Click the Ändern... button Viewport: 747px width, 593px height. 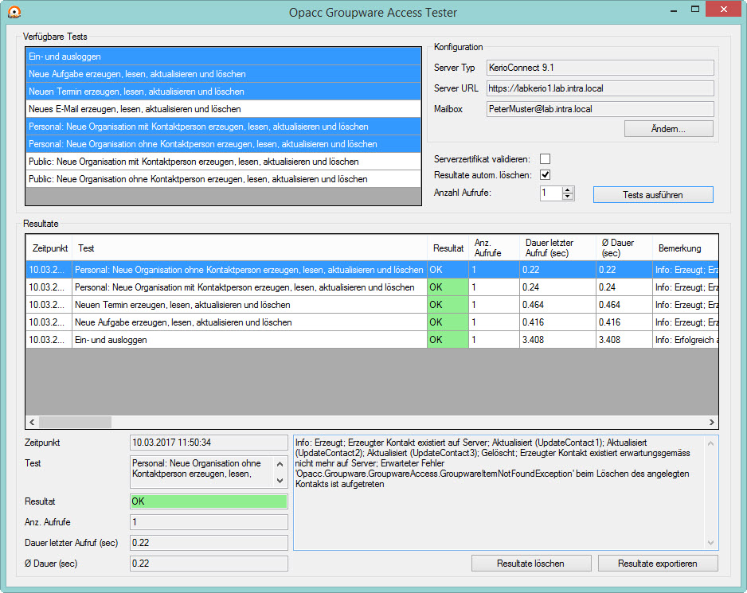pyautogui.click(x=668, y=129)
